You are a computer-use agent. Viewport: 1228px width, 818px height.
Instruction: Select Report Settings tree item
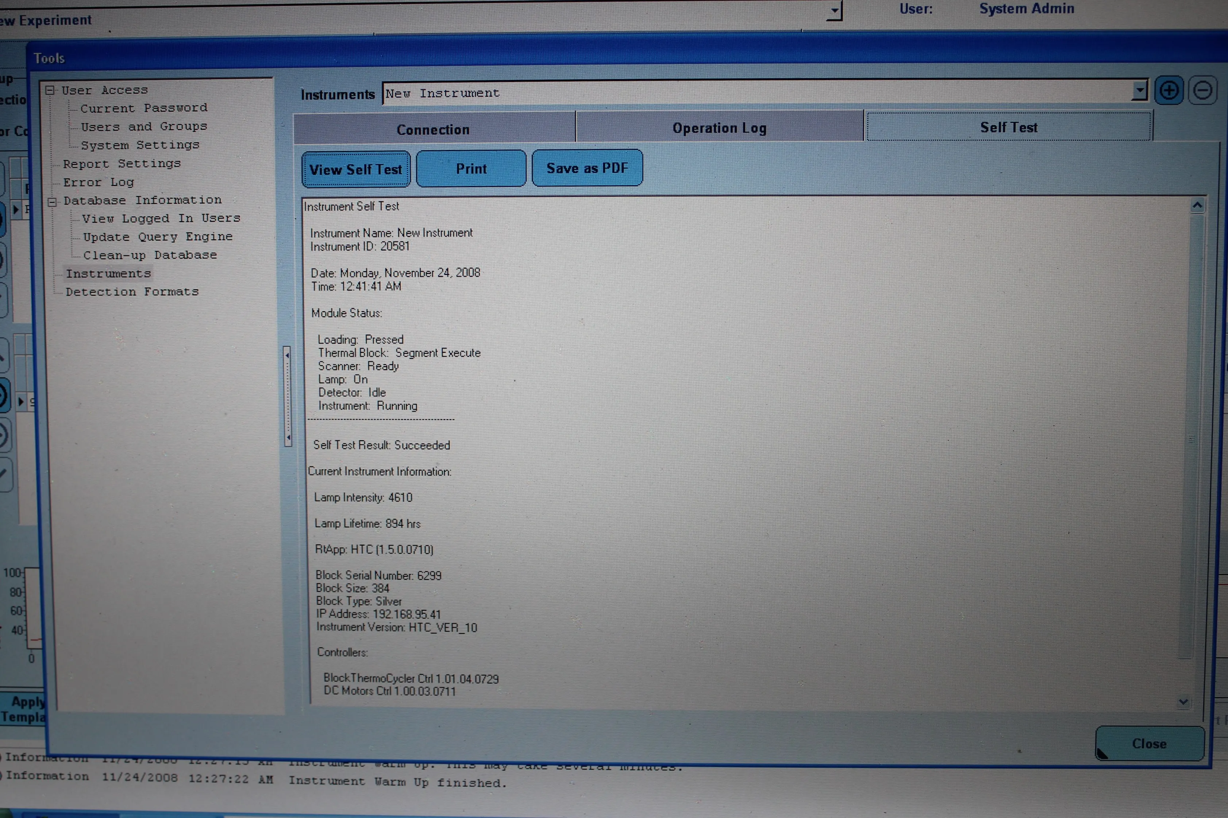pyautogui.click(x=122, y=163)
